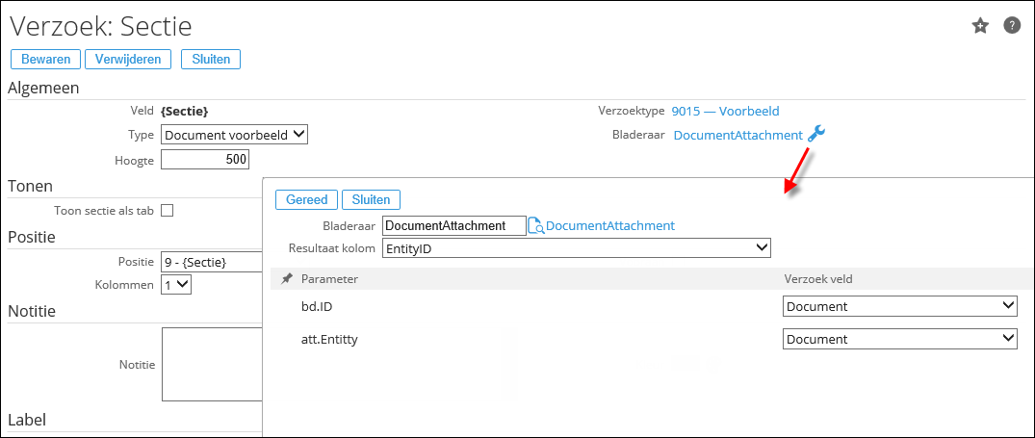Click the Hoogte input field
1035x438 pixels.
pos(206,160)
